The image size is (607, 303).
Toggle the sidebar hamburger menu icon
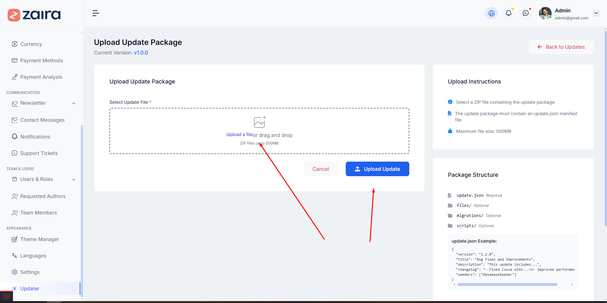(x=96, y=13)
